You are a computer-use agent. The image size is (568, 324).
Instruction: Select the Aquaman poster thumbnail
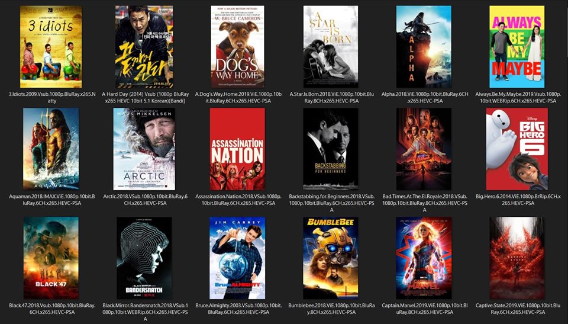pyautogui.click(x=51, y=149)
